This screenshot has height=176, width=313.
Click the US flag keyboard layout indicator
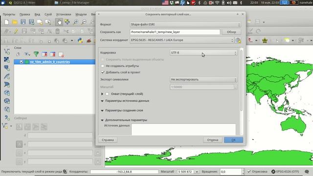[165, 2]
